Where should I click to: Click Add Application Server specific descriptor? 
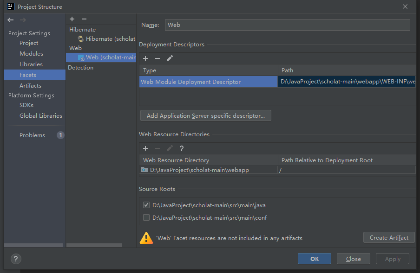click(206, 116)
